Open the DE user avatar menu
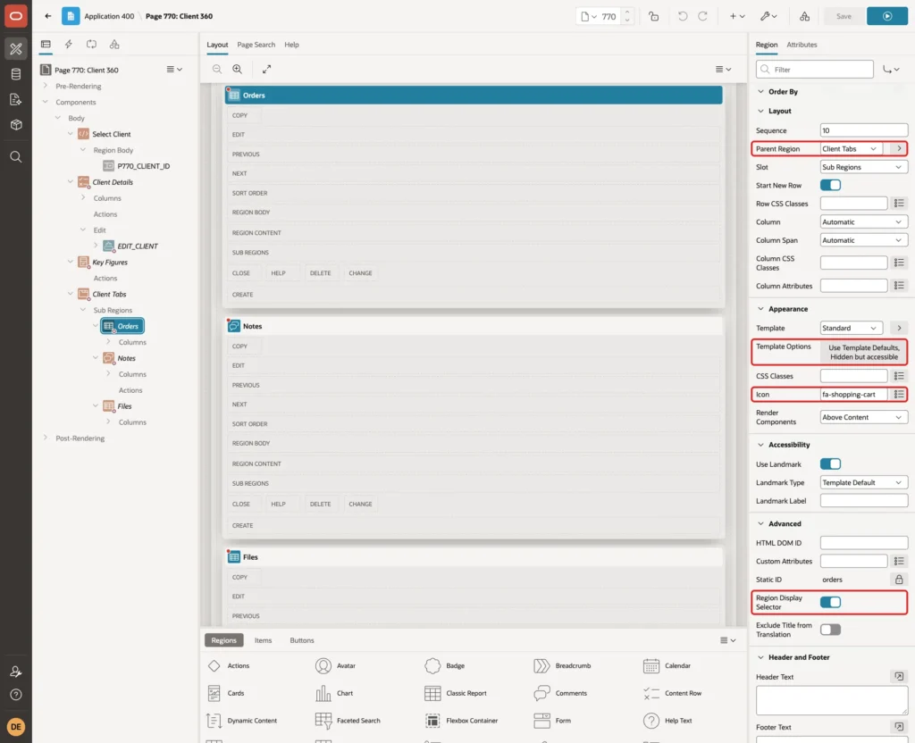Screen dimensions: 915x743 (16, 727)
